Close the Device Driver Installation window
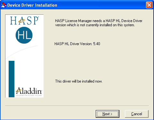 pyautogui.click(x=149, y=5)
